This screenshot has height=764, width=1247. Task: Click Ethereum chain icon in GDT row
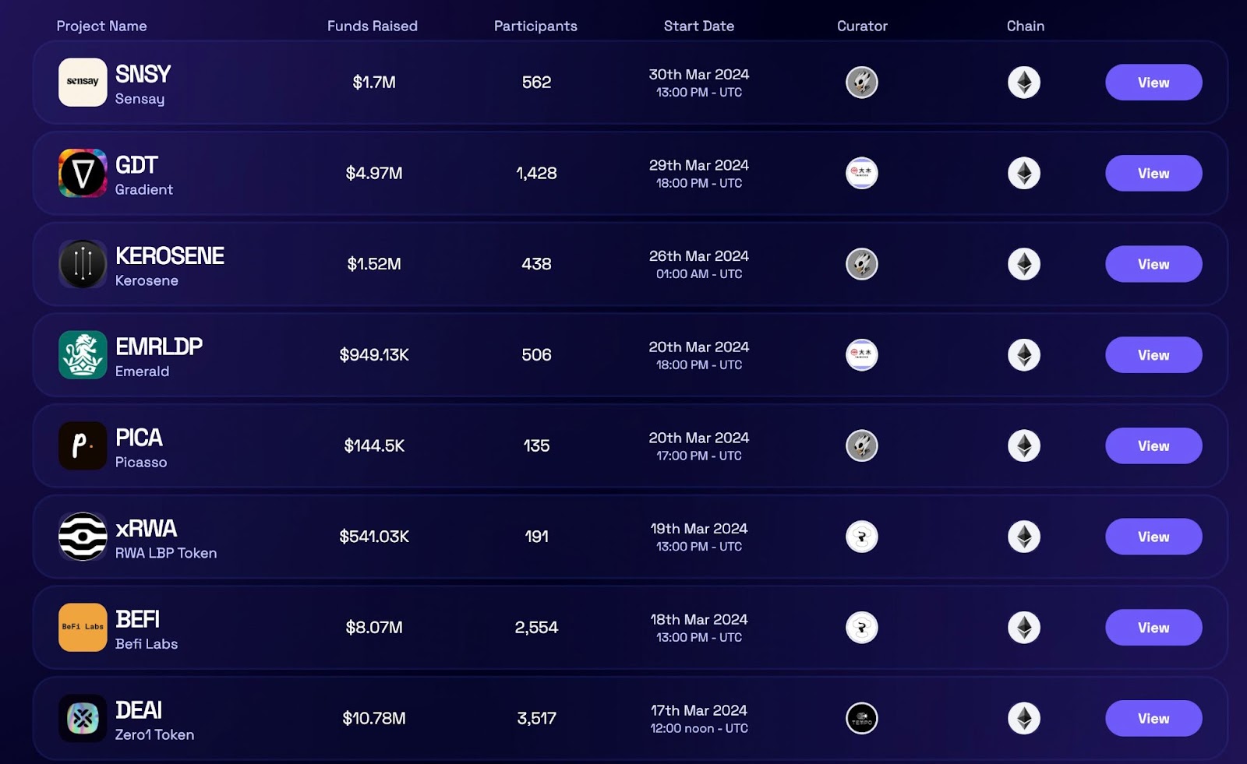(1024, 173)
